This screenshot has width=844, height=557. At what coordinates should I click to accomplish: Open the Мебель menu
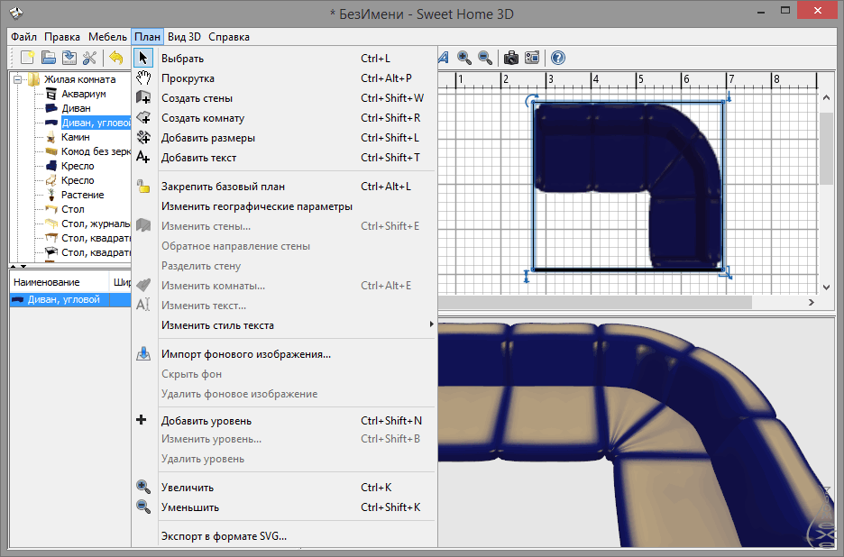pos(107,37)
